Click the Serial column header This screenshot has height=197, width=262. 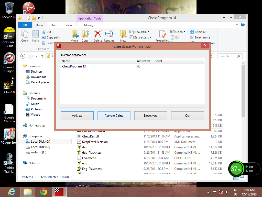(158, 61)
